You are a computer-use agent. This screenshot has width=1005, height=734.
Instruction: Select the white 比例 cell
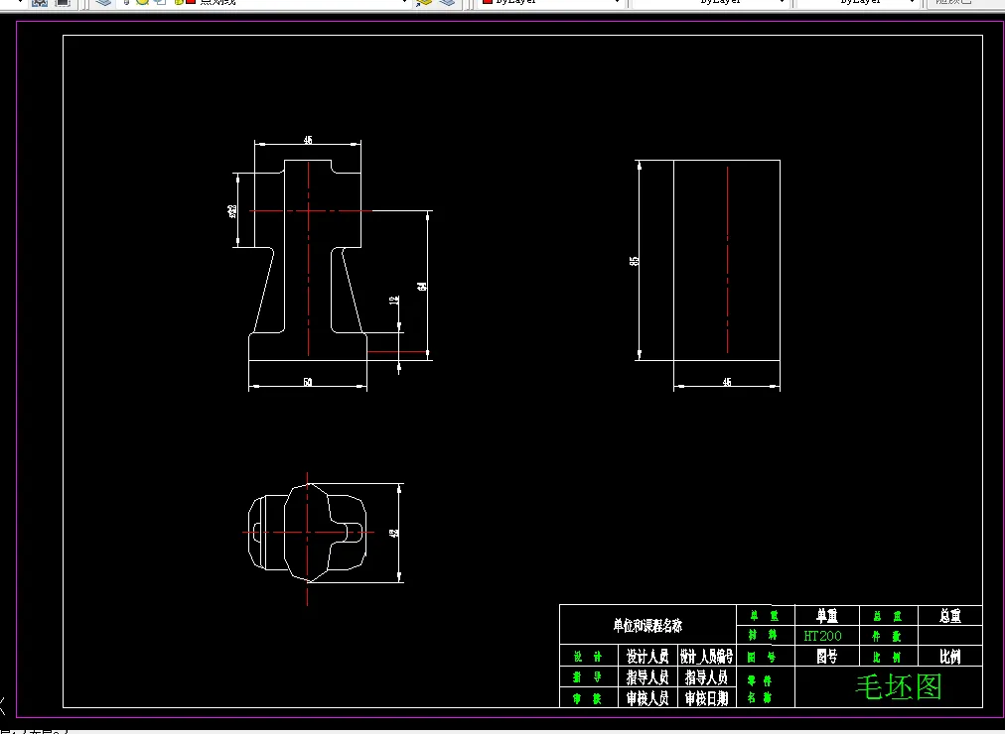click(949, 656)
